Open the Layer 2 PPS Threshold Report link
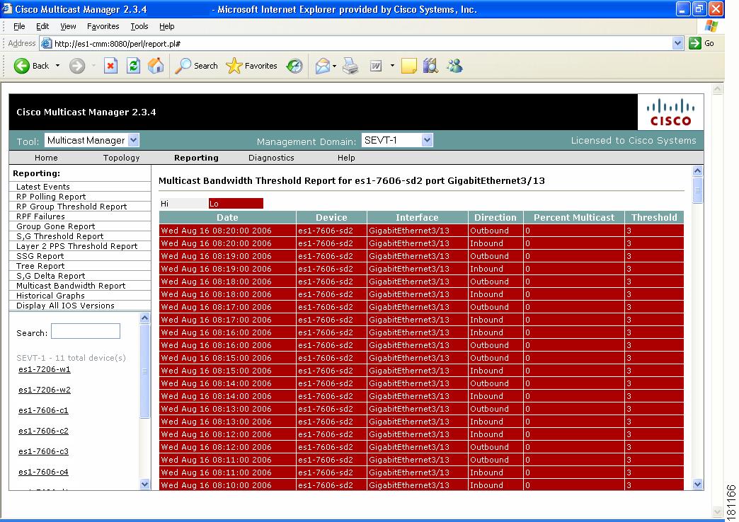Viewport: 739px width, 522px height. 77,246
